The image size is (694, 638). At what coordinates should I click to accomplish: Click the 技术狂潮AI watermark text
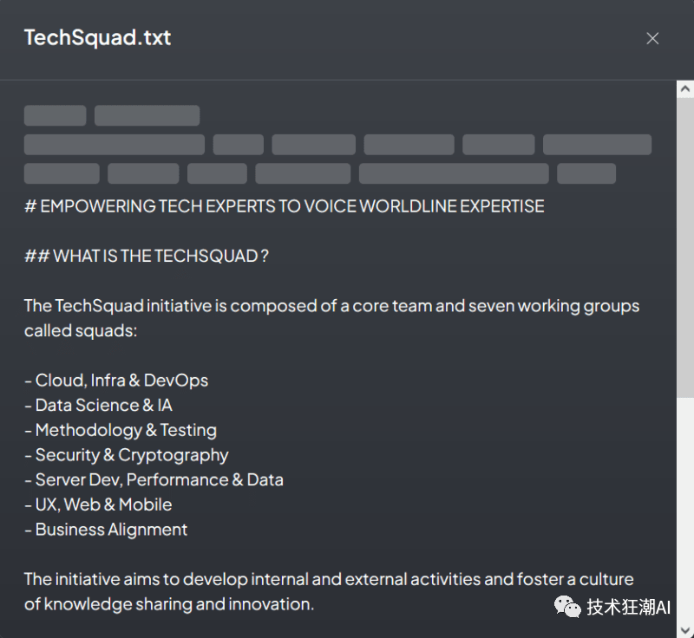[x=628, y=608]
